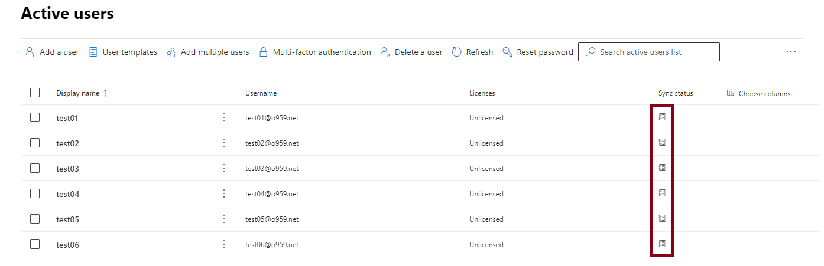Click the Choose columns button
Viewport: 824px width, 266px height.
(x=758, y=93)
